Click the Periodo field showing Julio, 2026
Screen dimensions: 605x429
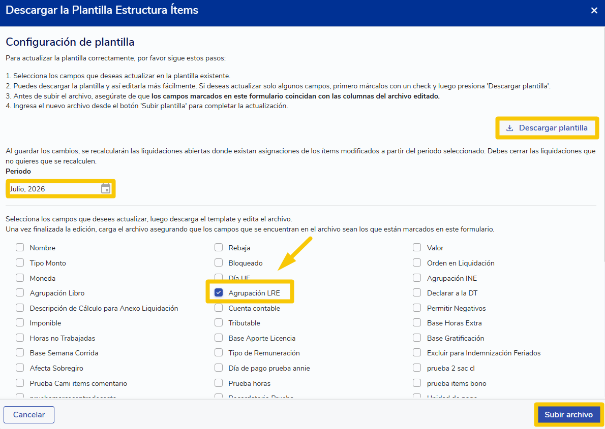point(60,188)
